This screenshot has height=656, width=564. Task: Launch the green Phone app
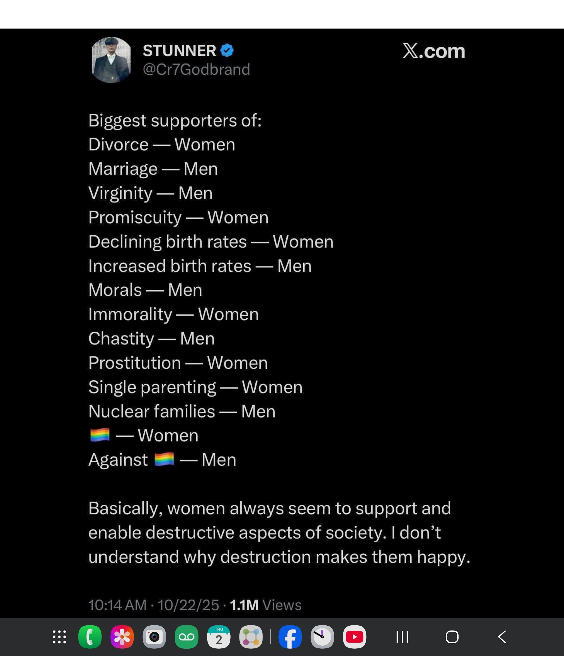pos(90,637)
